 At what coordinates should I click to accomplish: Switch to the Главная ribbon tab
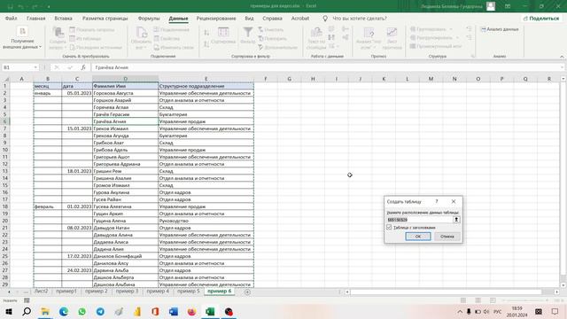coord(35,18)
